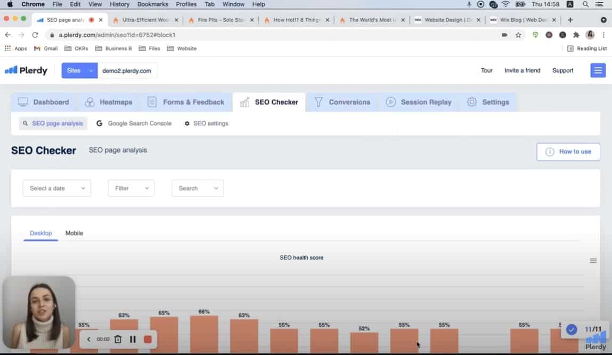Screen dimensions: 612x355
Task: Open Chrome's three-dot menu
Action: (604, 35)
